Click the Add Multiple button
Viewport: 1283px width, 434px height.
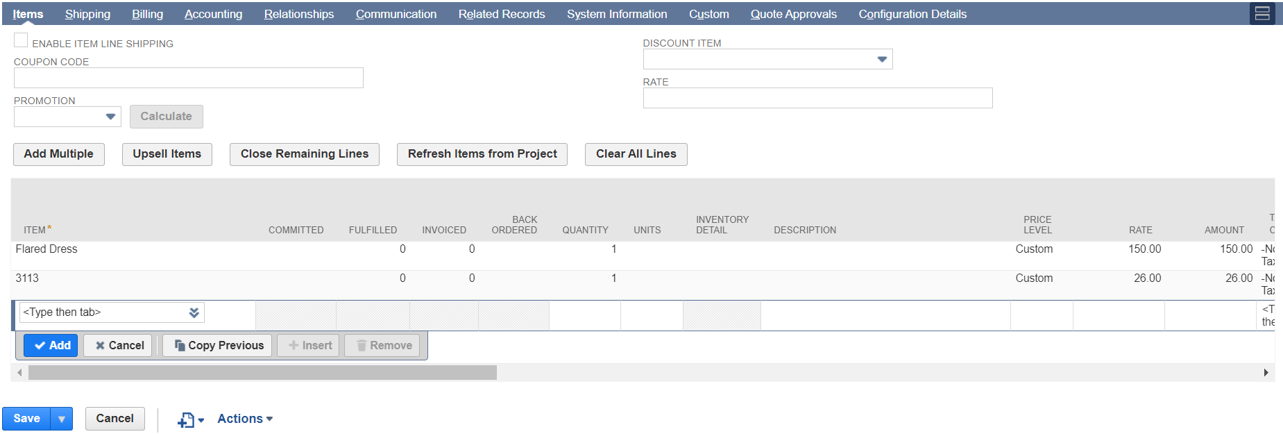59,154
